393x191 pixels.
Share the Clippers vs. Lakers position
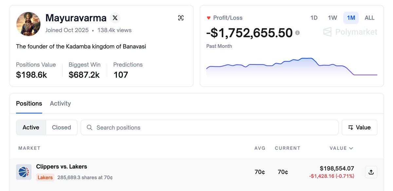pyautogui.click(x=371, y=172)
